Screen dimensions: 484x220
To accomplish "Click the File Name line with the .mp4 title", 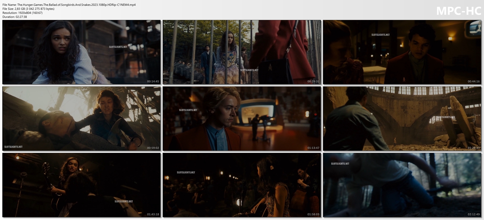I will point(69,5).
